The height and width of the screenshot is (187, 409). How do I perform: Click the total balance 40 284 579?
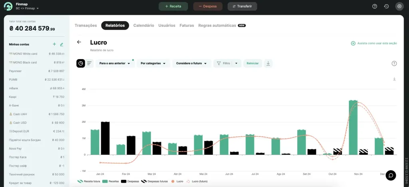coord(32,28)
